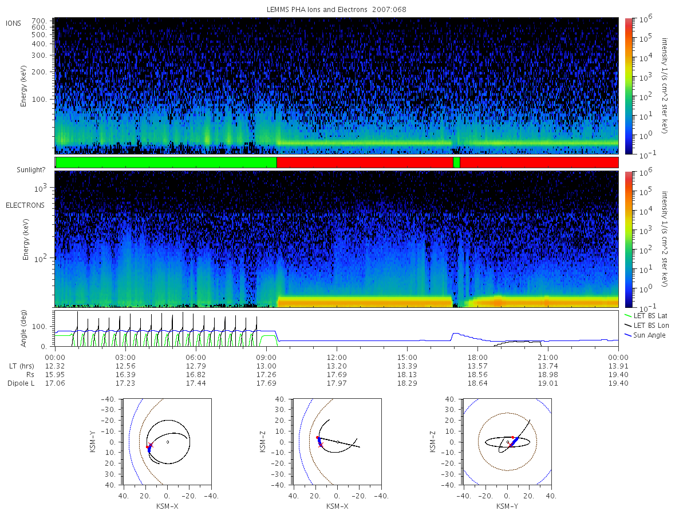Click the 03:00 time axis label
This screenshot has width=687, height=515.
click(125, 356)
